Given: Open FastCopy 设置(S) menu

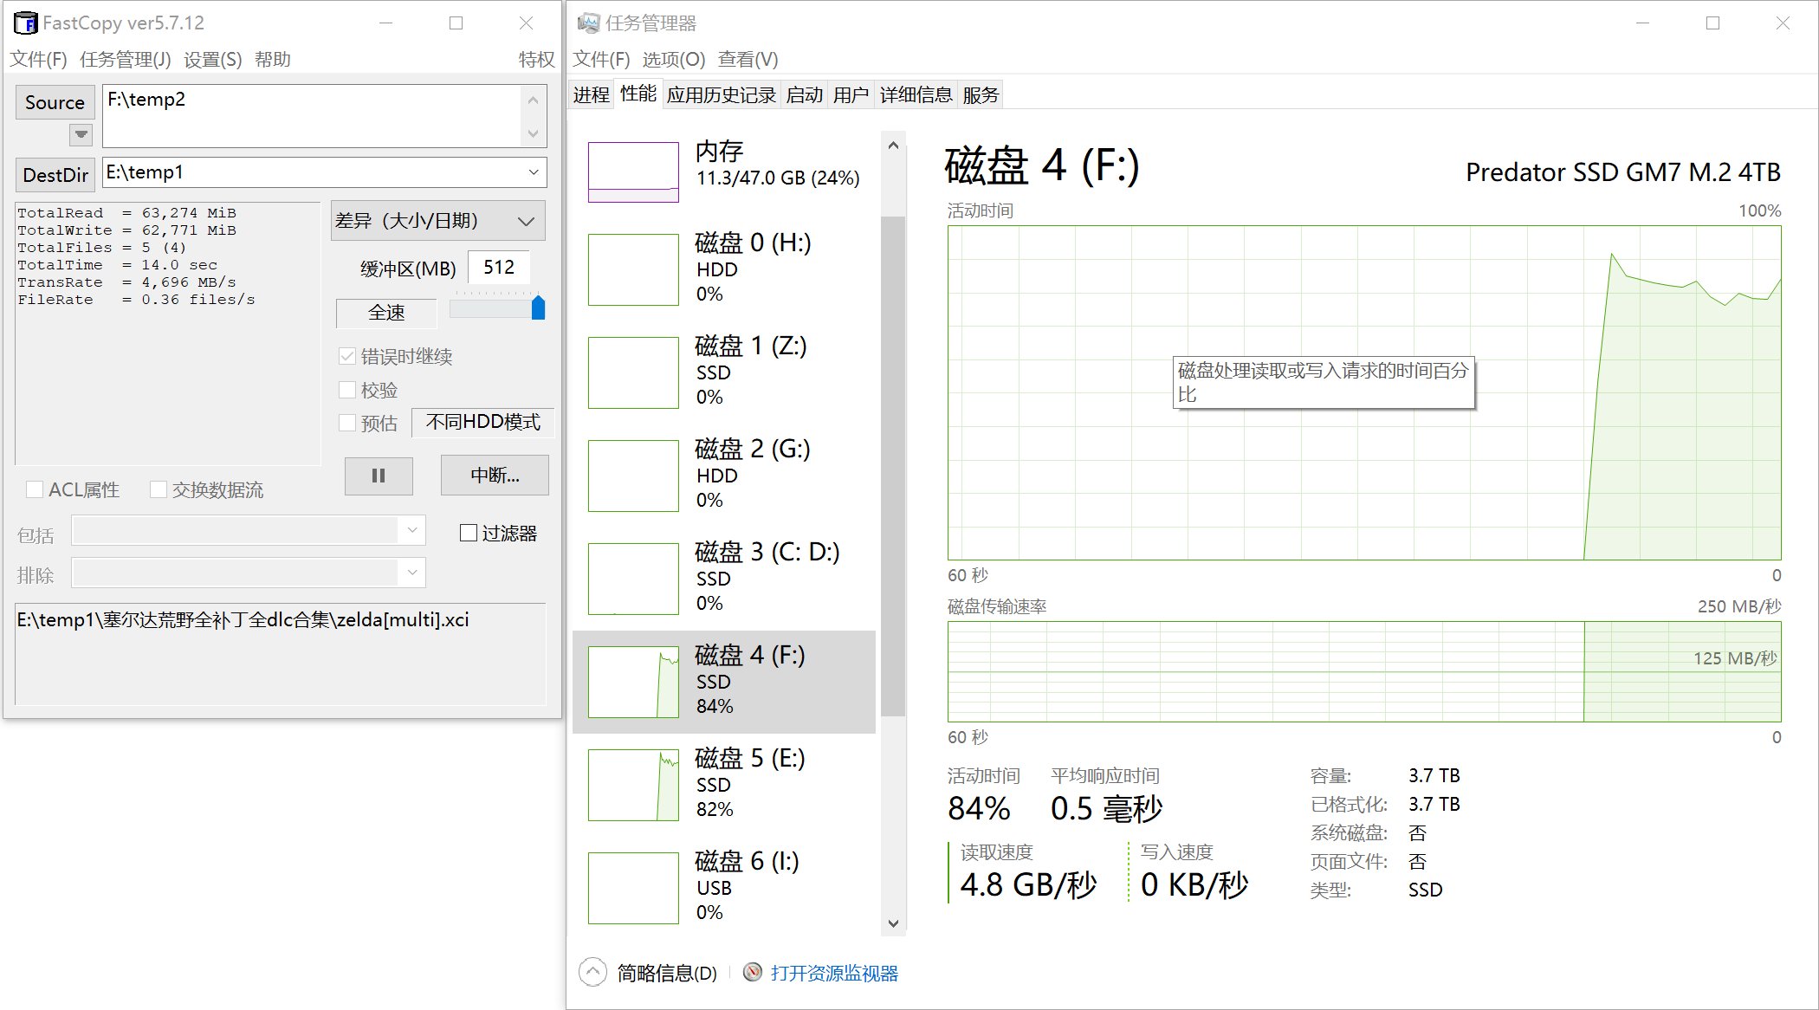Looking at the screenshot, I should pyautogui.click(x=213, y=60).
